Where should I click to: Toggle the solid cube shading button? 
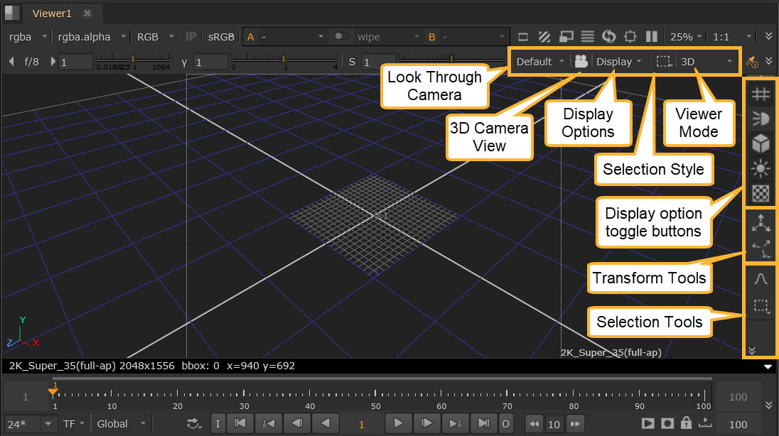tap(761, 143)
